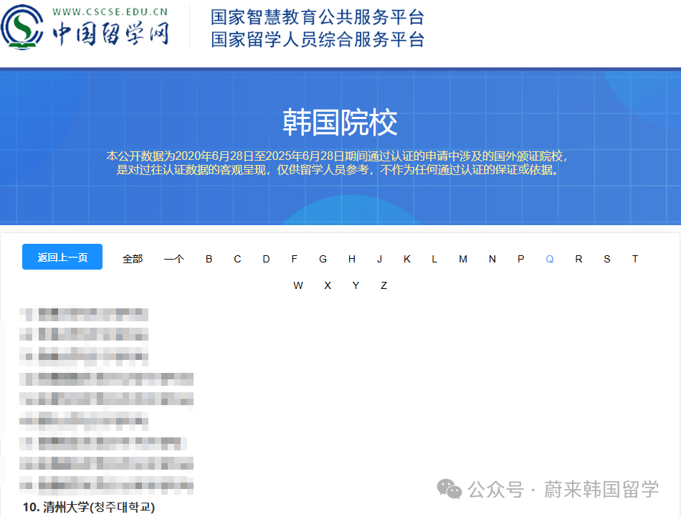The image size is (681, 517).
Task: Click the 返回上一页 button
Action: (x=62, y=257)
